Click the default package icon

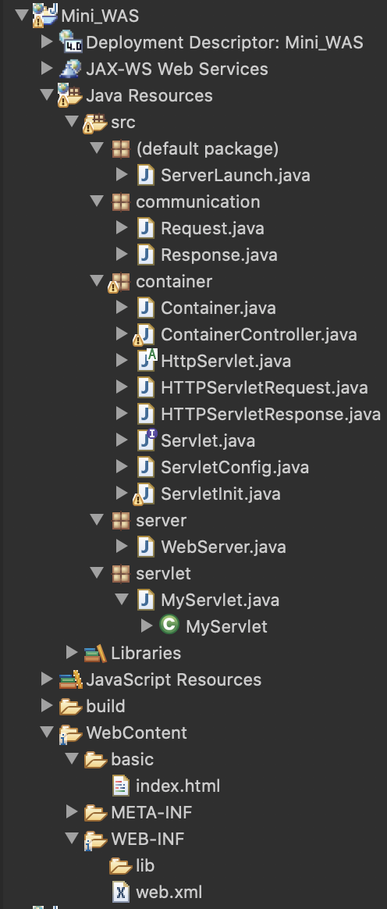(120, 149)
